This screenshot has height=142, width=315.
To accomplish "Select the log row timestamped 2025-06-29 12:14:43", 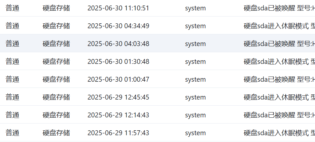I will tap(157, 114).
